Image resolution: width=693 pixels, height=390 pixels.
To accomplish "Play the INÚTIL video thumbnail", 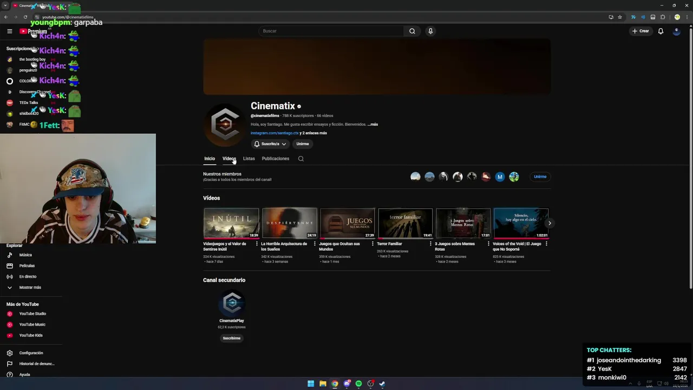I will (231, 223).
